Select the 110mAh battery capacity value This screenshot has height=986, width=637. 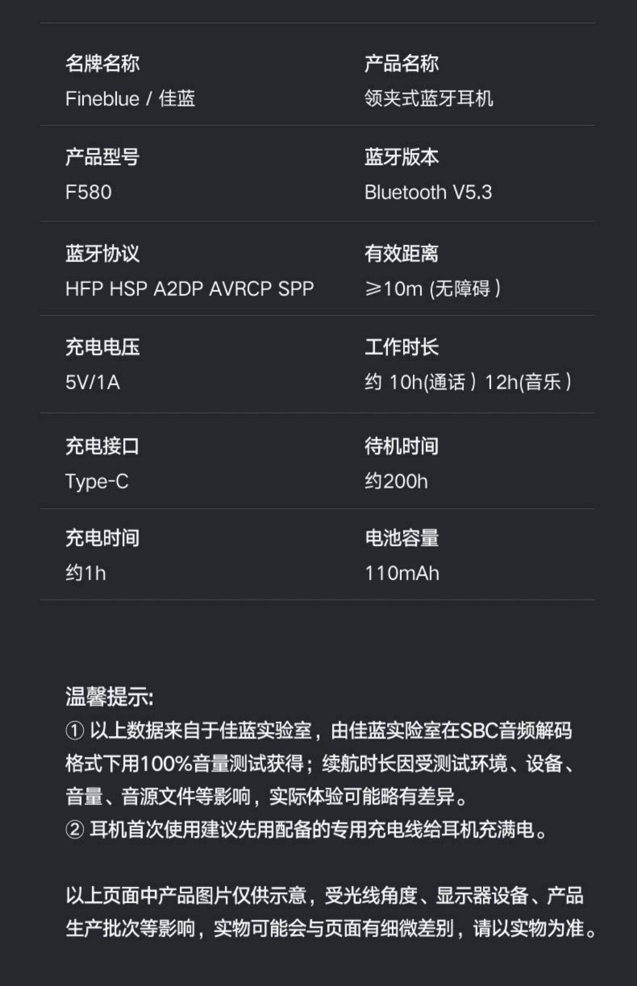[402, 573]
